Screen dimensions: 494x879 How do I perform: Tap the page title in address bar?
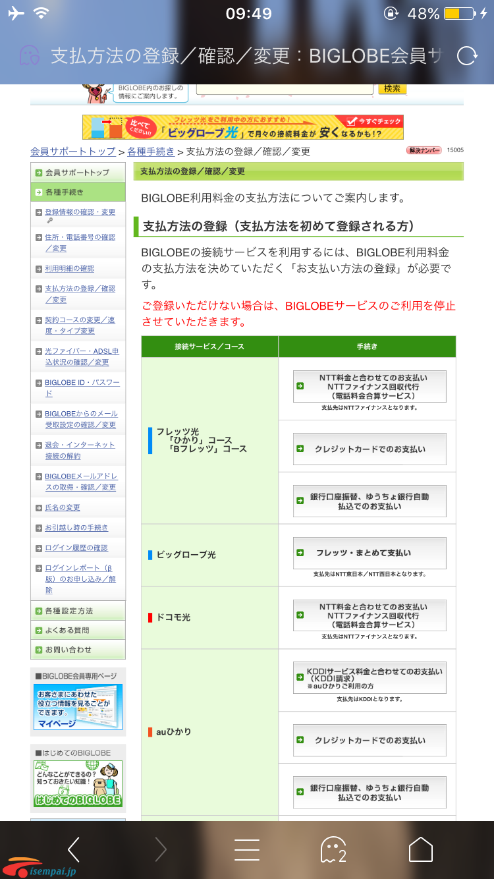coord(246,56)
